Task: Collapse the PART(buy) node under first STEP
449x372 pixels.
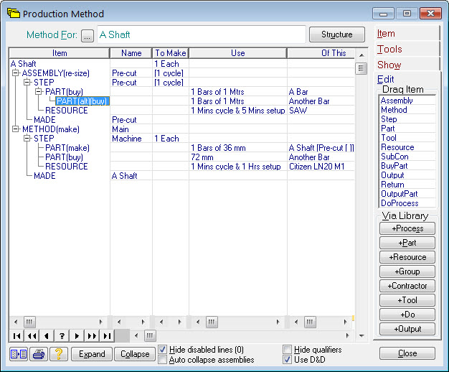Action: (x=39, y=92)
